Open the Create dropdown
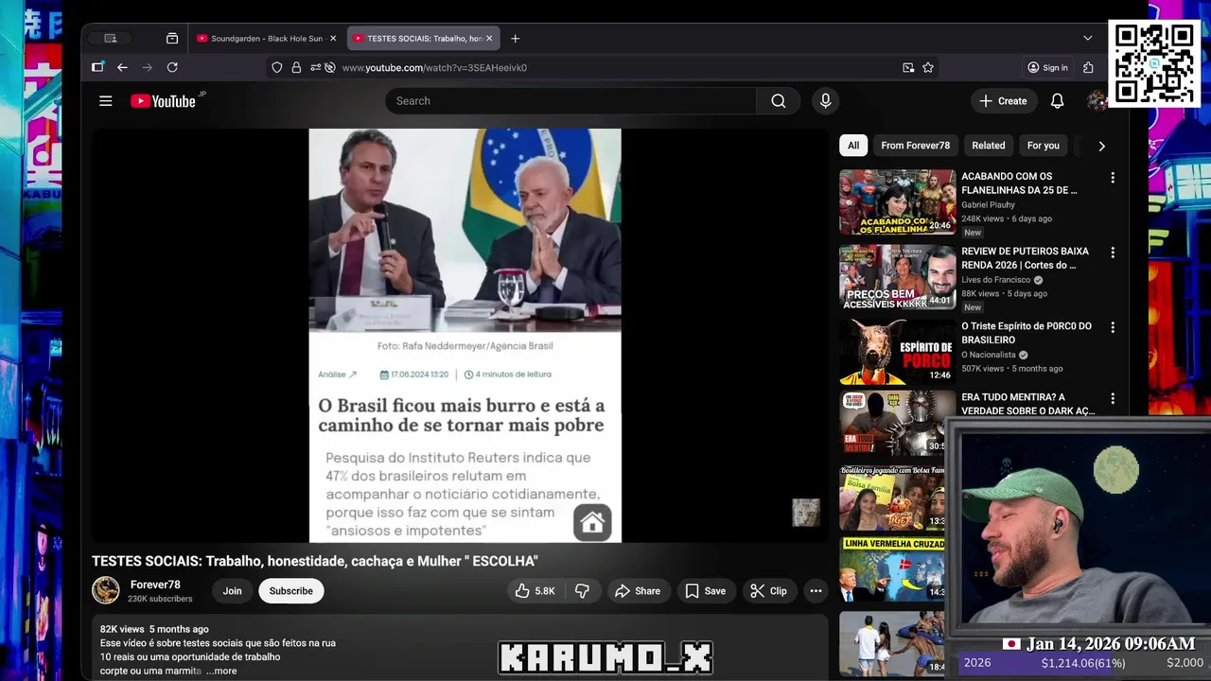The image size is (1211, 681). 1004,101
